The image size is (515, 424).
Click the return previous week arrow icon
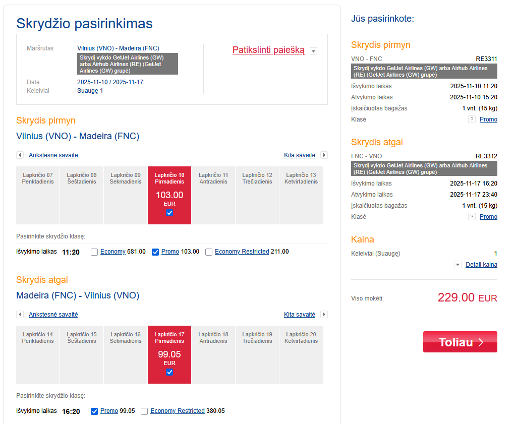coord(20,315)
